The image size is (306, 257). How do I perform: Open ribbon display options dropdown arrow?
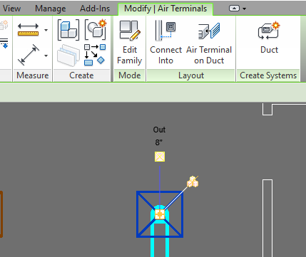pyautogui.click(x=244, y=9)
